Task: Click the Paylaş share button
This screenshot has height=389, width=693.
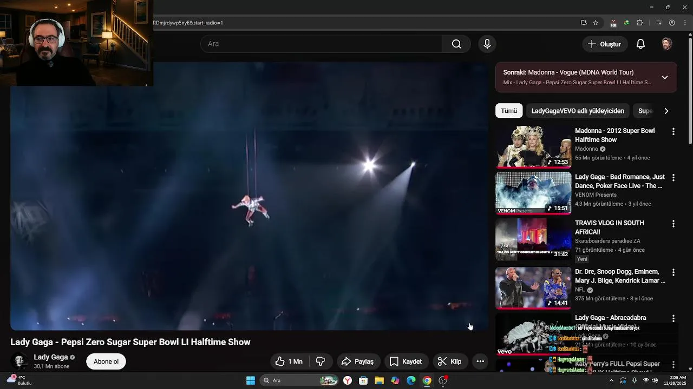Action: 358,361
